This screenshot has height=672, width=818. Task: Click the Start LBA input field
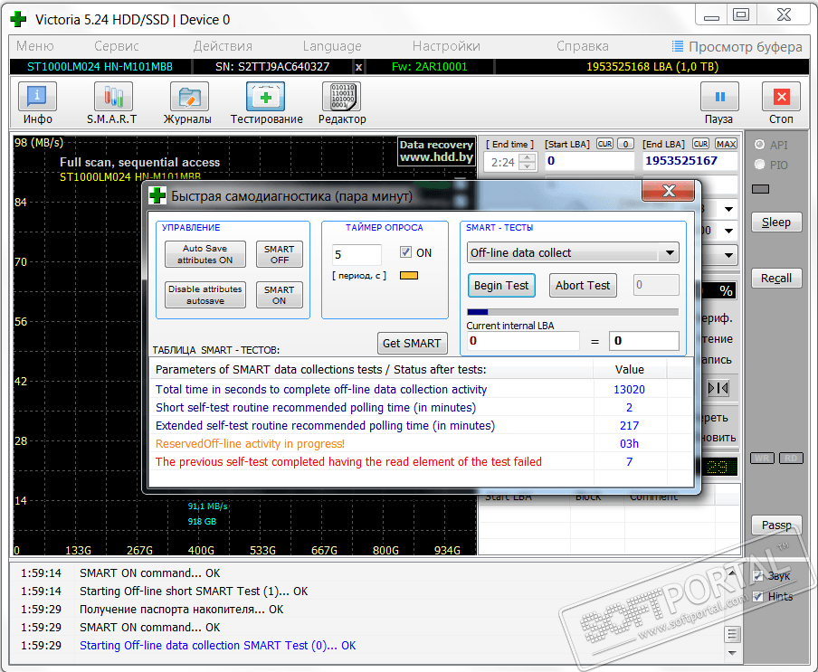[x=589, y=161]
